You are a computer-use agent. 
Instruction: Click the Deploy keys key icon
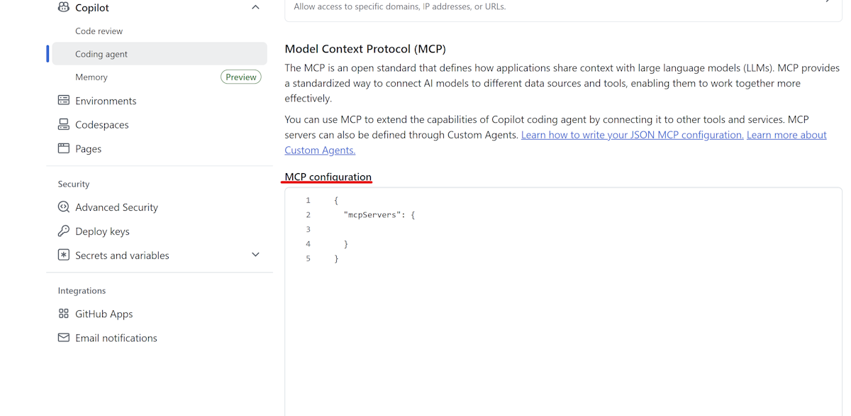[x=64, y=231]
